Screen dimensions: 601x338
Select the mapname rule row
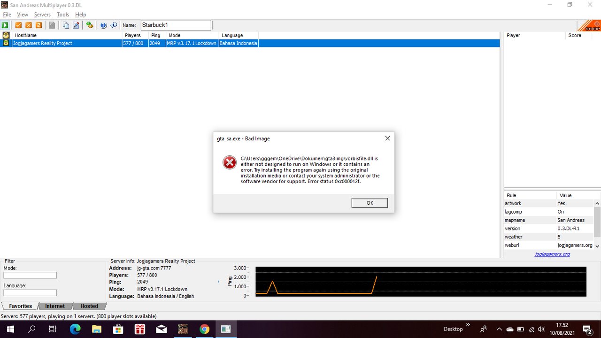[549, 220]
